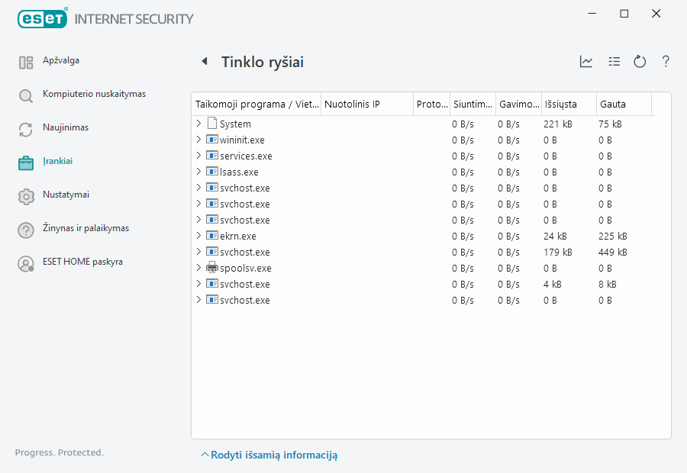
Task: Click the ESET logo in header
Action: tap(43, 18)
